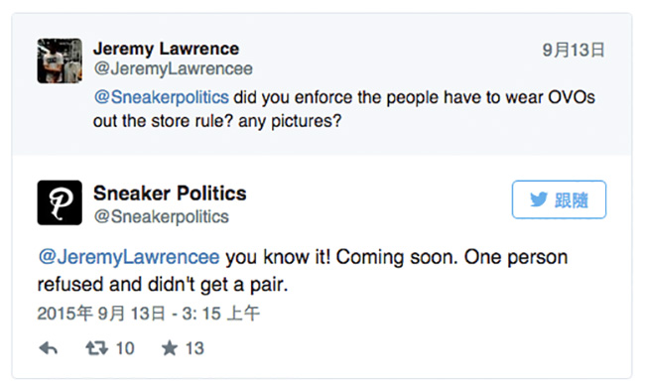Open Sneaker Politics logo avatar
The height and width of the screenshot is (388, 645).
pos(60,202)
